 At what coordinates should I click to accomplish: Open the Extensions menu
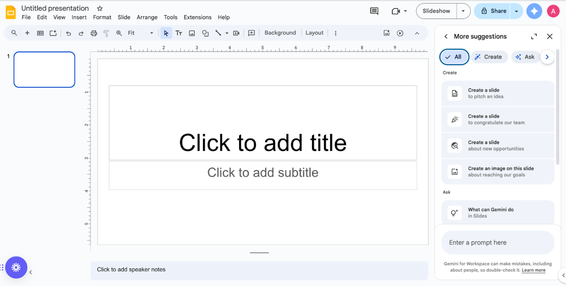click(198, 17)
